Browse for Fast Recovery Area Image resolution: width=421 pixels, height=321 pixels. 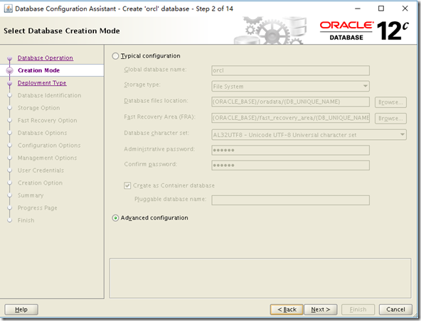[390, 119]
